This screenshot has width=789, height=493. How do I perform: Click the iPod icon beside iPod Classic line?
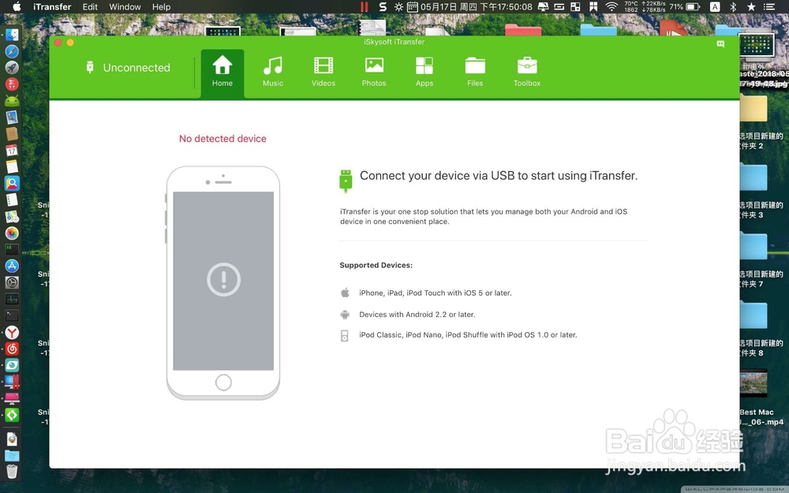coord(345,335)
